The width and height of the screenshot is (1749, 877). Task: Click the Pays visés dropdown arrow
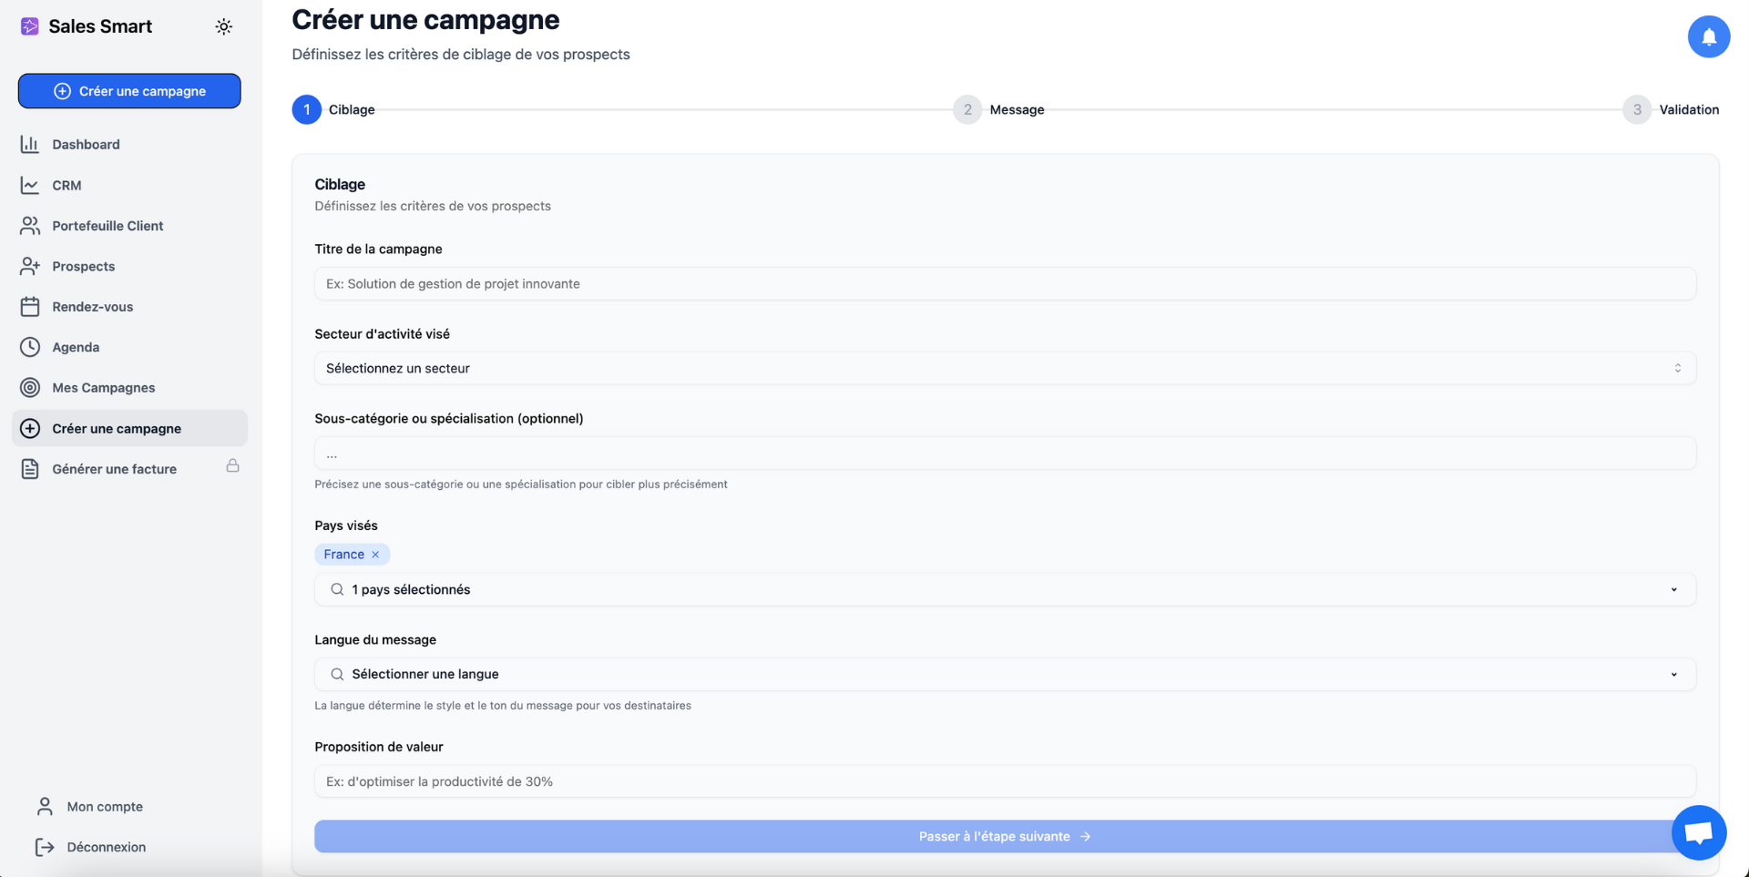(1673, 589)
